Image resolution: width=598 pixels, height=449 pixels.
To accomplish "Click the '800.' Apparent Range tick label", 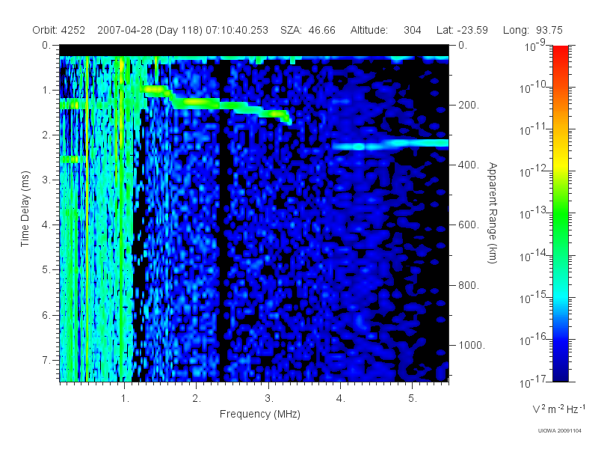I will tap(469, 285).
